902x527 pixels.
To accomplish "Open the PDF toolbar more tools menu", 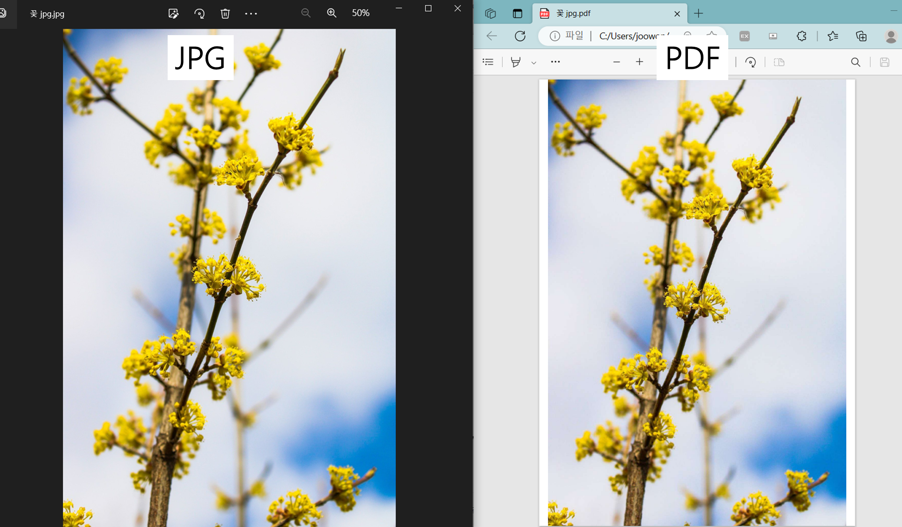I will pos(555,62).
